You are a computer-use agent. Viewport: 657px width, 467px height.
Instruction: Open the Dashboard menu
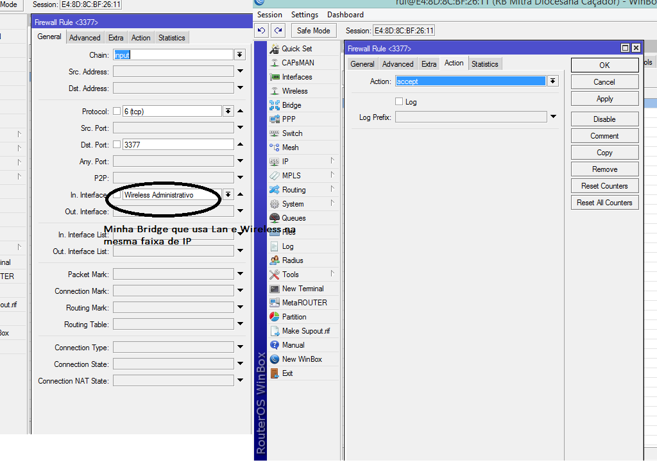(x=345, y=15)
